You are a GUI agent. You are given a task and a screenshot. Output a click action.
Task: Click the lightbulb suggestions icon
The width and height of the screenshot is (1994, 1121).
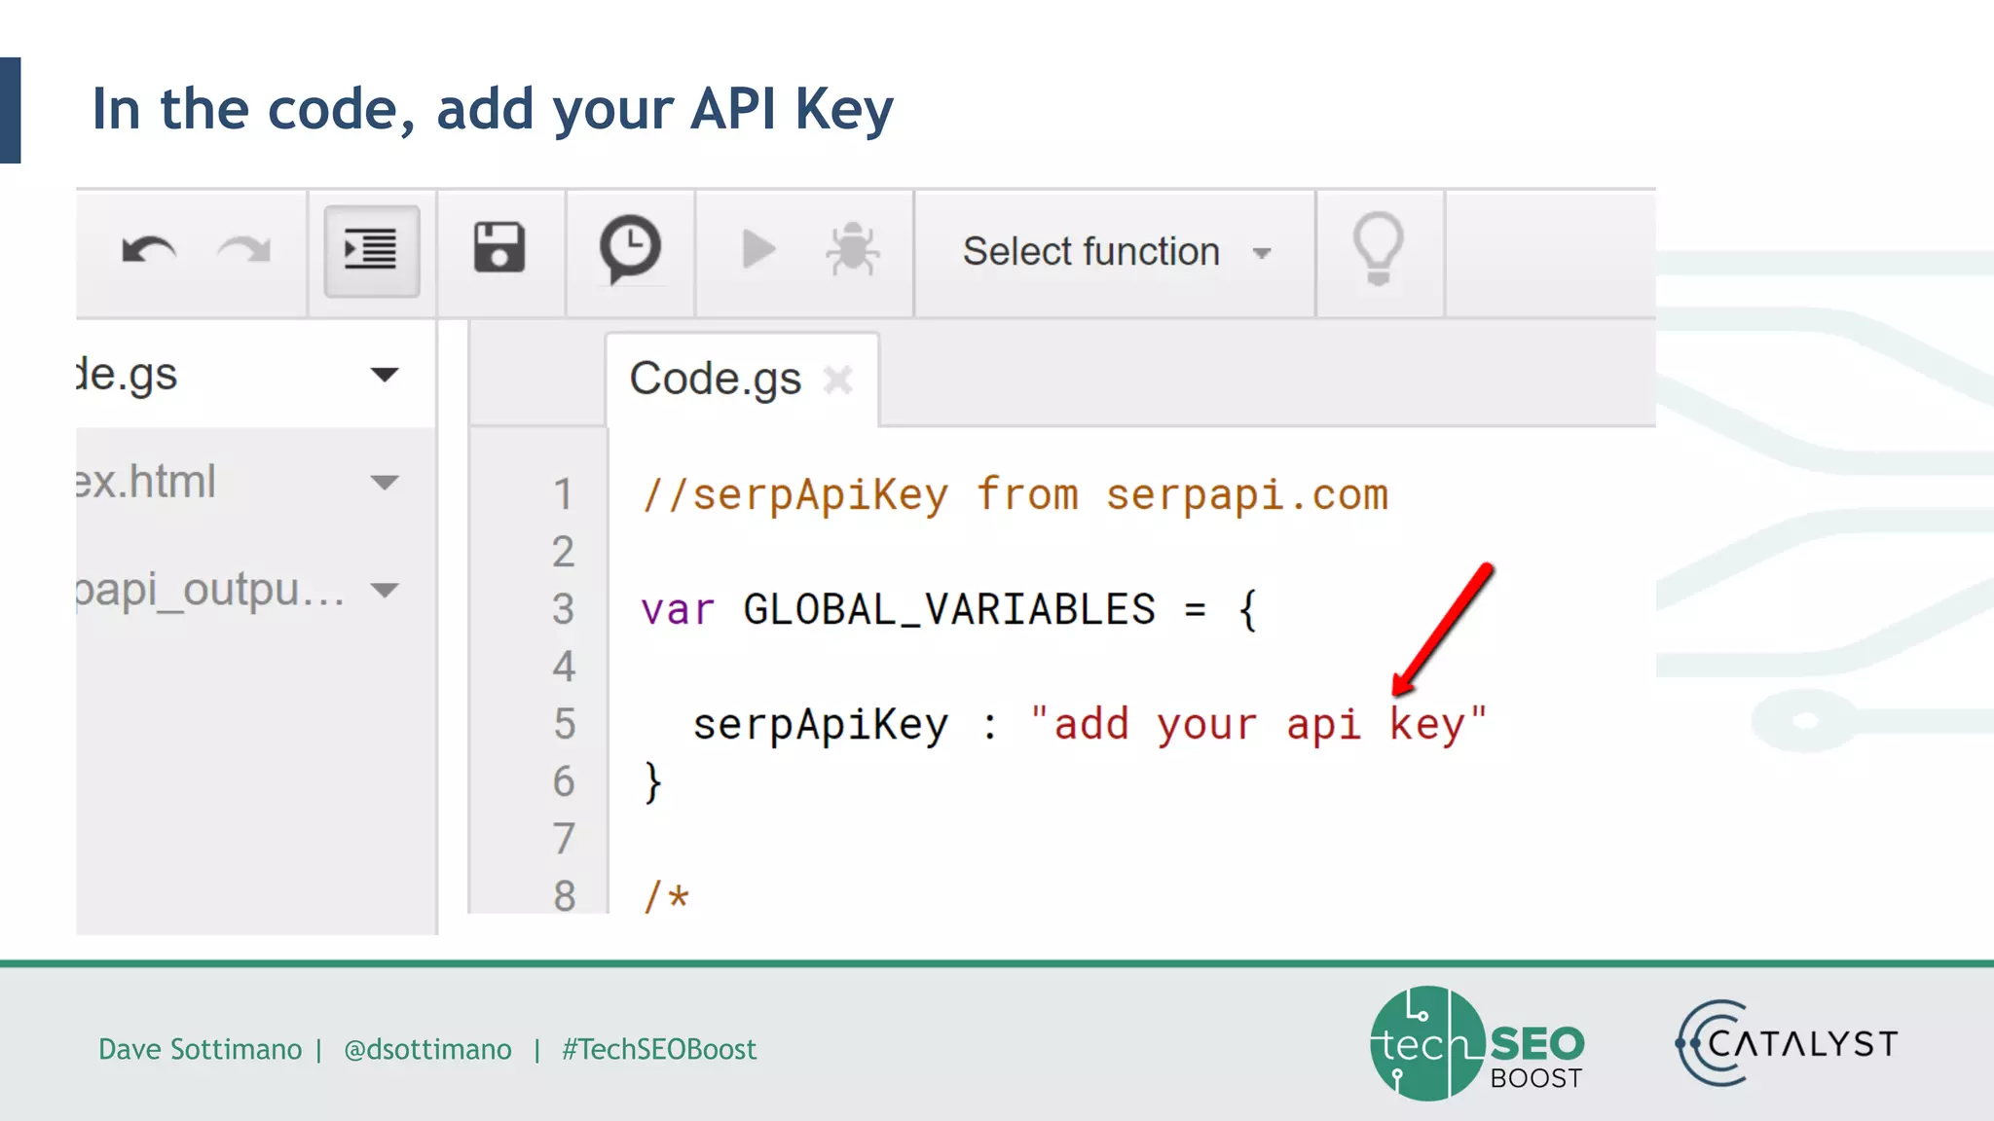(1378, 249)
